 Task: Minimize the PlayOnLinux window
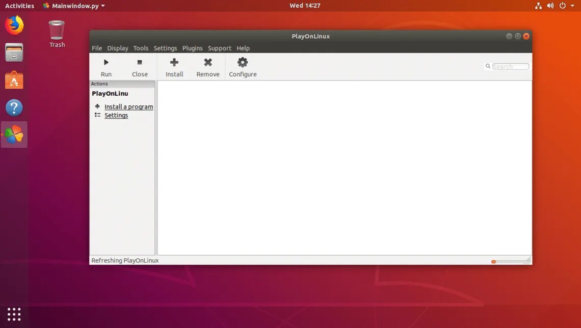coord(509,36)
